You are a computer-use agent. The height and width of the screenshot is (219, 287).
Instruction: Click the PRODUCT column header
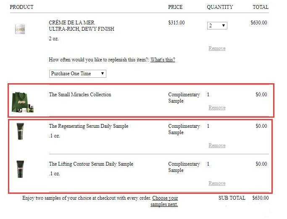click(21, 7)
